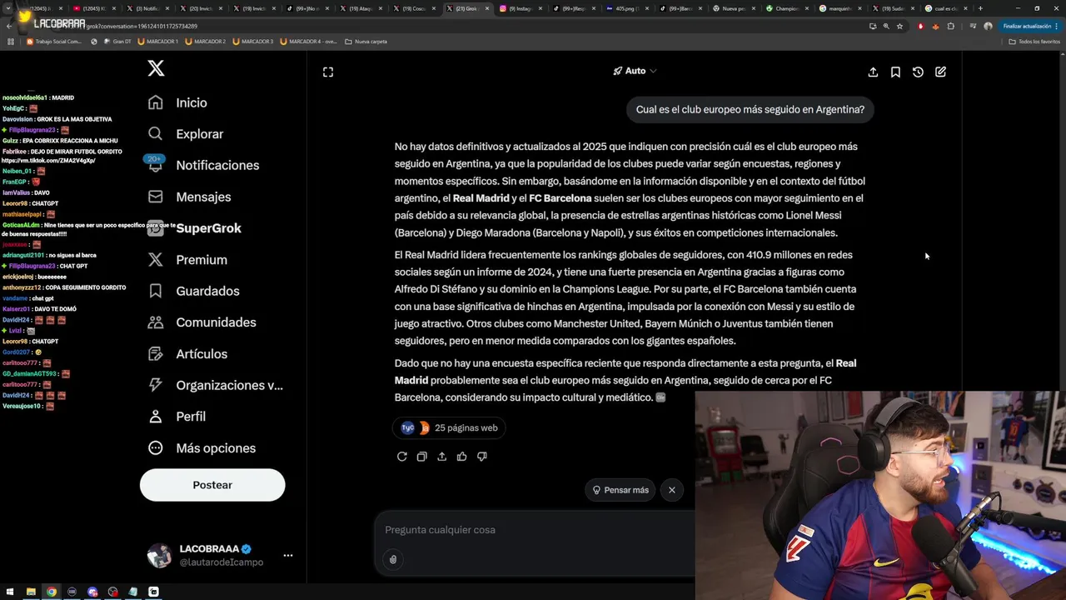The image size is (1066, 600).
Task: Open Grok conversation history icon
Action: [x=918, y=72]
